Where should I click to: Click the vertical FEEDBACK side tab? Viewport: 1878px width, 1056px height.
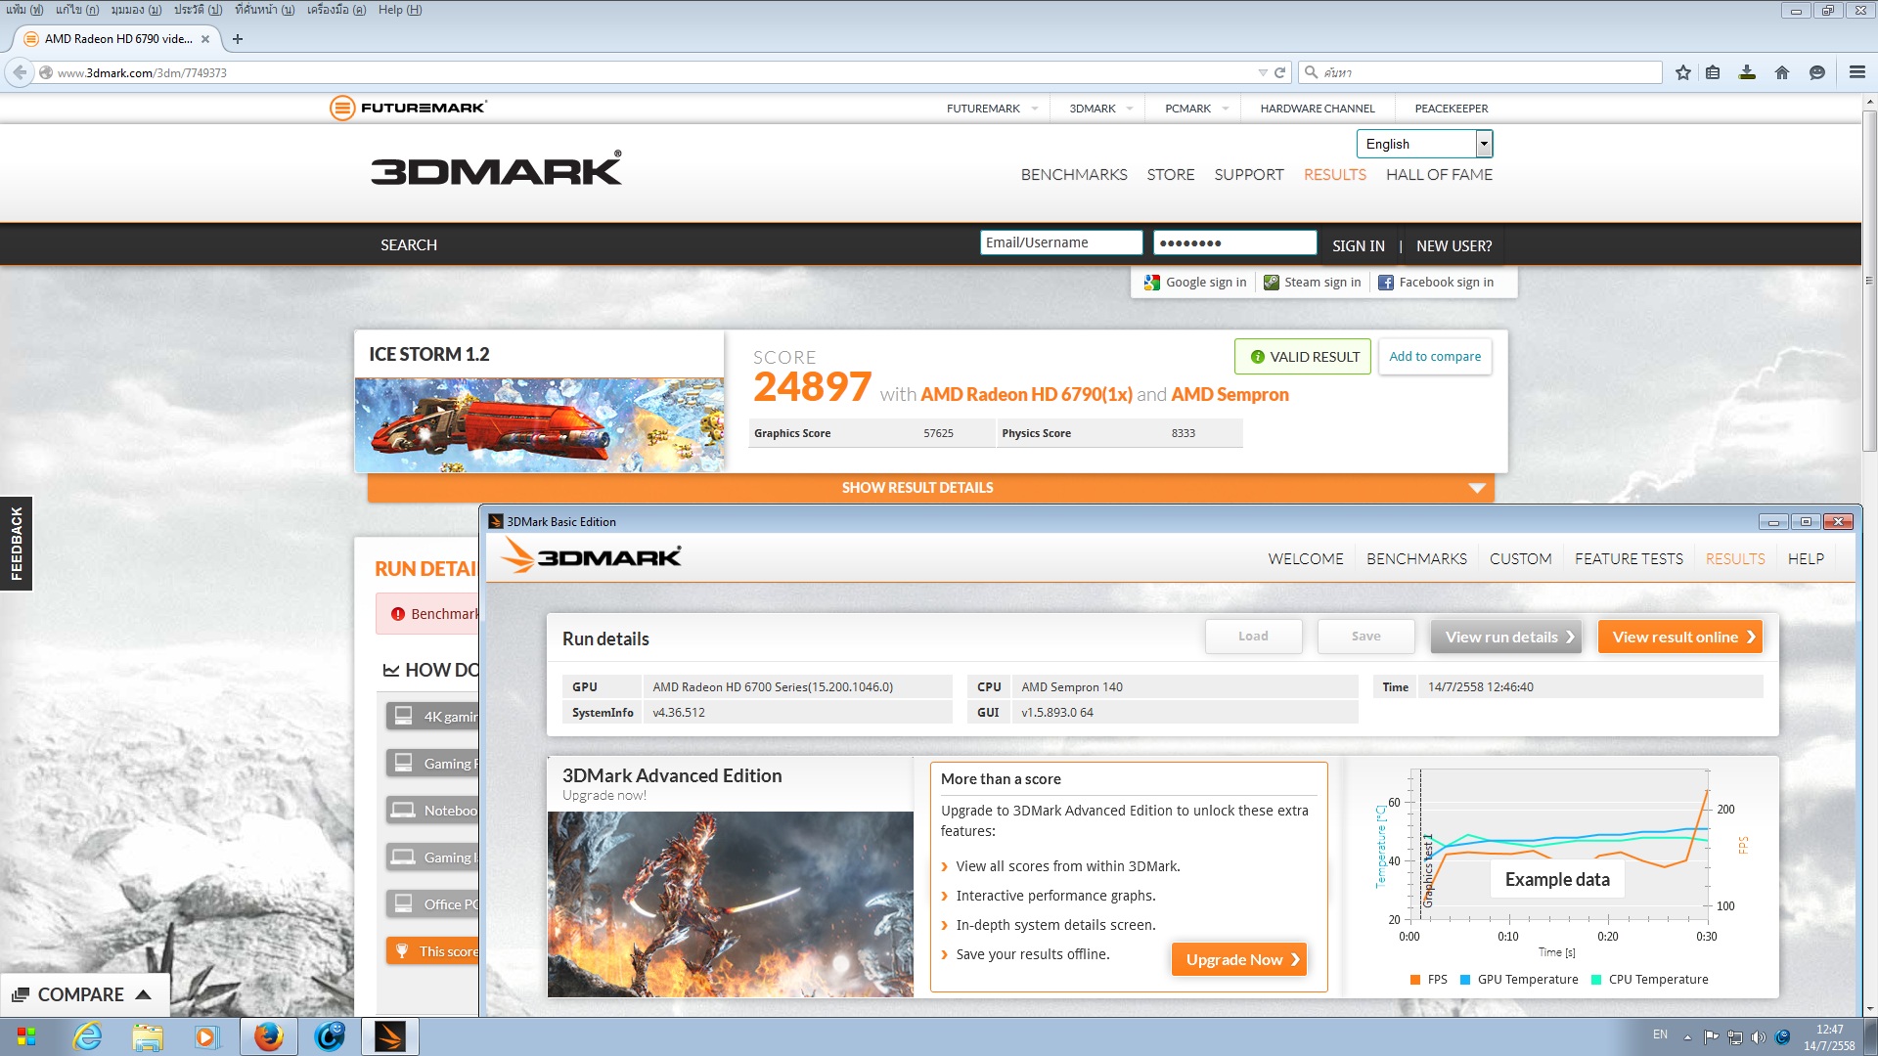tap(17, 544)
